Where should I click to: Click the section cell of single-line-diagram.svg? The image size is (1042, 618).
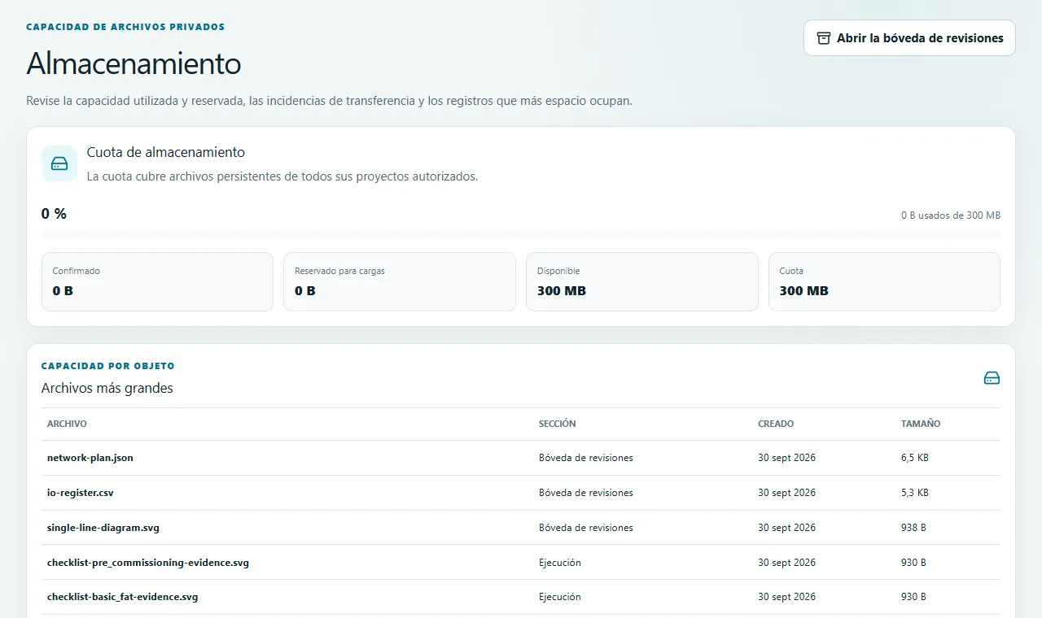pos(586,528)
